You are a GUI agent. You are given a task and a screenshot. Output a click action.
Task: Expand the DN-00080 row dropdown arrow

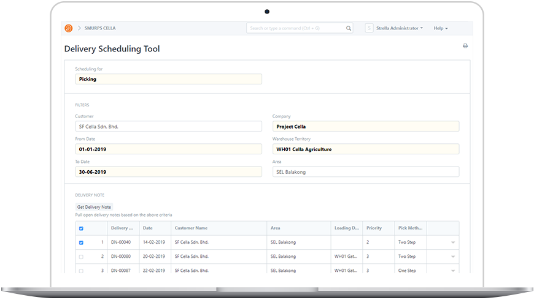click(453, 257)
